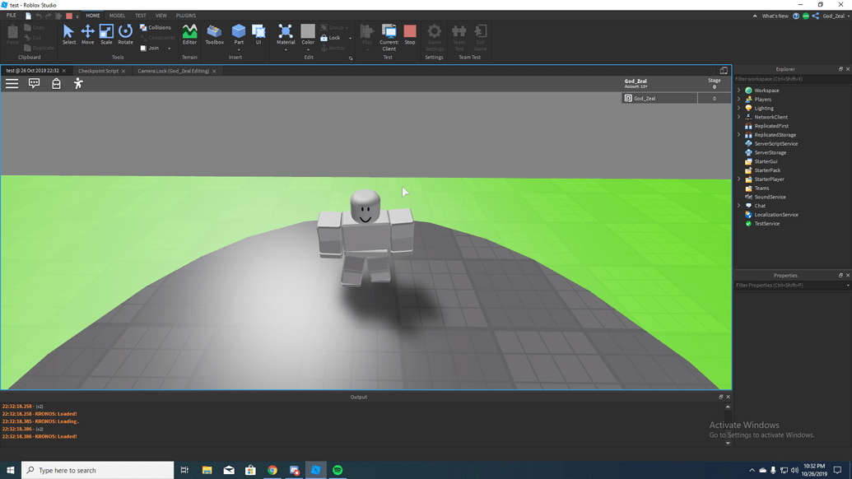Select the Rotate tool
Image resolution: width=852 pixels, height=479 pixels.
click(x=125, y=31)
